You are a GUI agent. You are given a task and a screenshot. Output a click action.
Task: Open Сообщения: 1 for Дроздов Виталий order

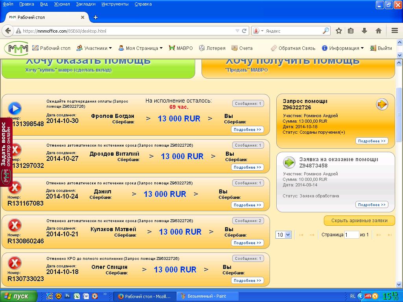pyautogui.click(x=248, y=145)
